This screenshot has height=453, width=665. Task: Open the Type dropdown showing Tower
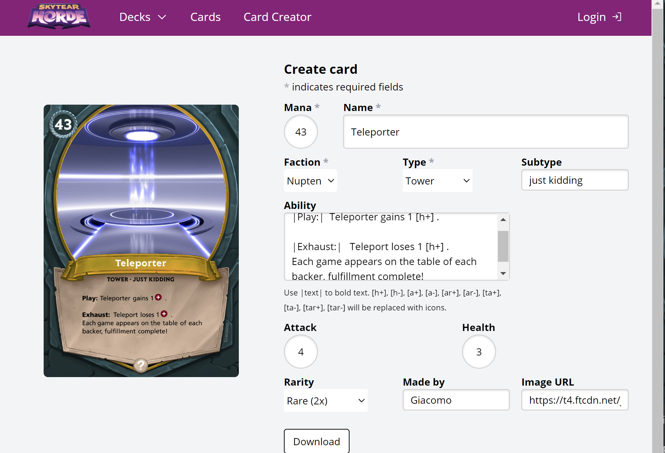pyautogui.click(x=438, y=181)
